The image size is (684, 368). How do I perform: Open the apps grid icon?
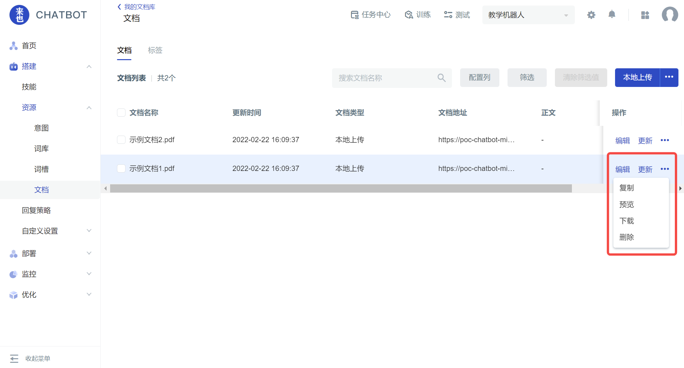pos(645,15)
